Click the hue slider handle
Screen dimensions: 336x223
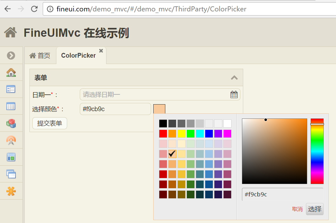click(317, 124)
